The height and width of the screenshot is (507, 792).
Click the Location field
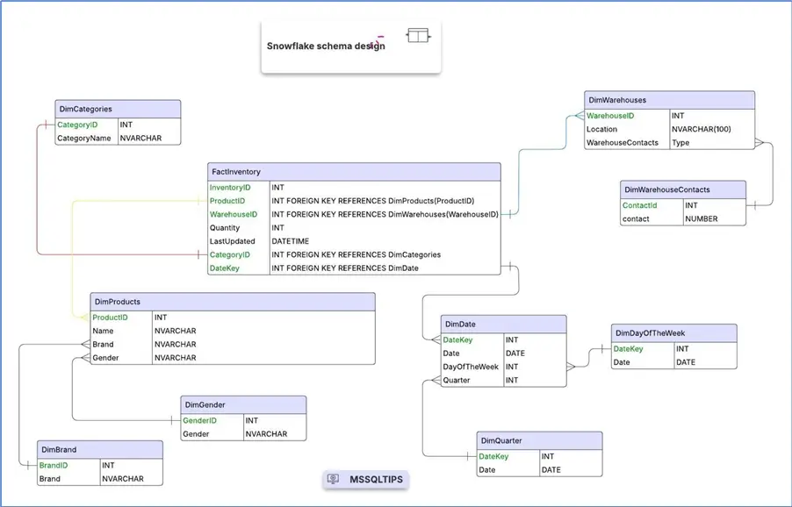pos(601,129)
